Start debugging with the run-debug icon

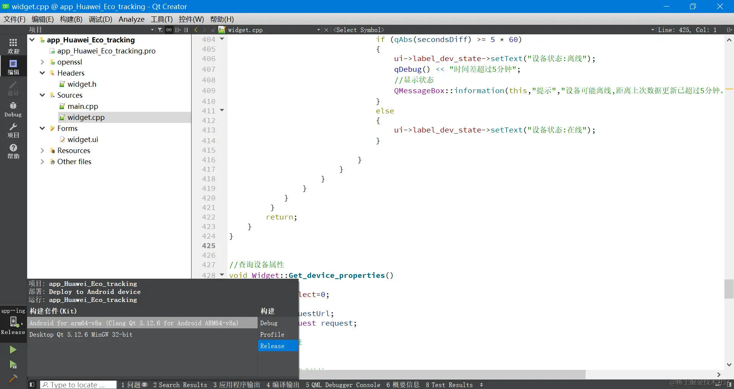click(13, 365)
